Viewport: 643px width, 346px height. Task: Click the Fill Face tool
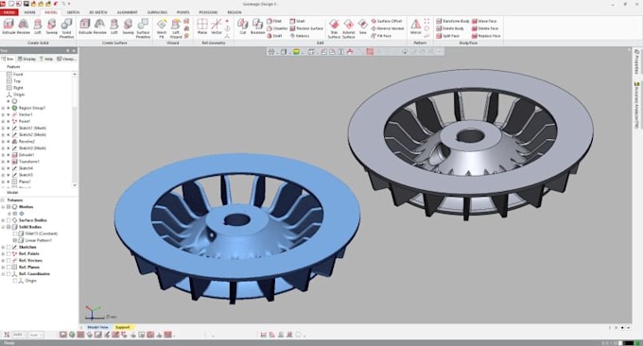(x=381, y=36)
